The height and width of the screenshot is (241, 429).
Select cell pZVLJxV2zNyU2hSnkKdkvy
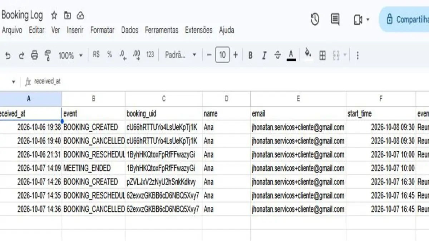164,182
